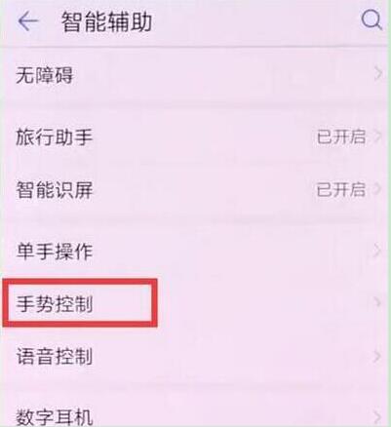Open the 无障碍 settings item
This screenshot has width=391, height=427.
click(195, 76)
